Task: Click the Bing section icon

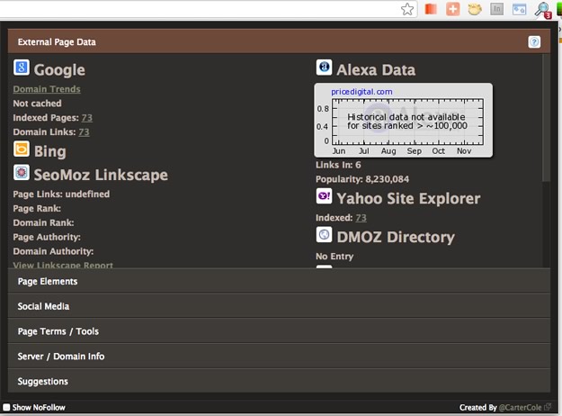Action: click(x=22, y=149)
